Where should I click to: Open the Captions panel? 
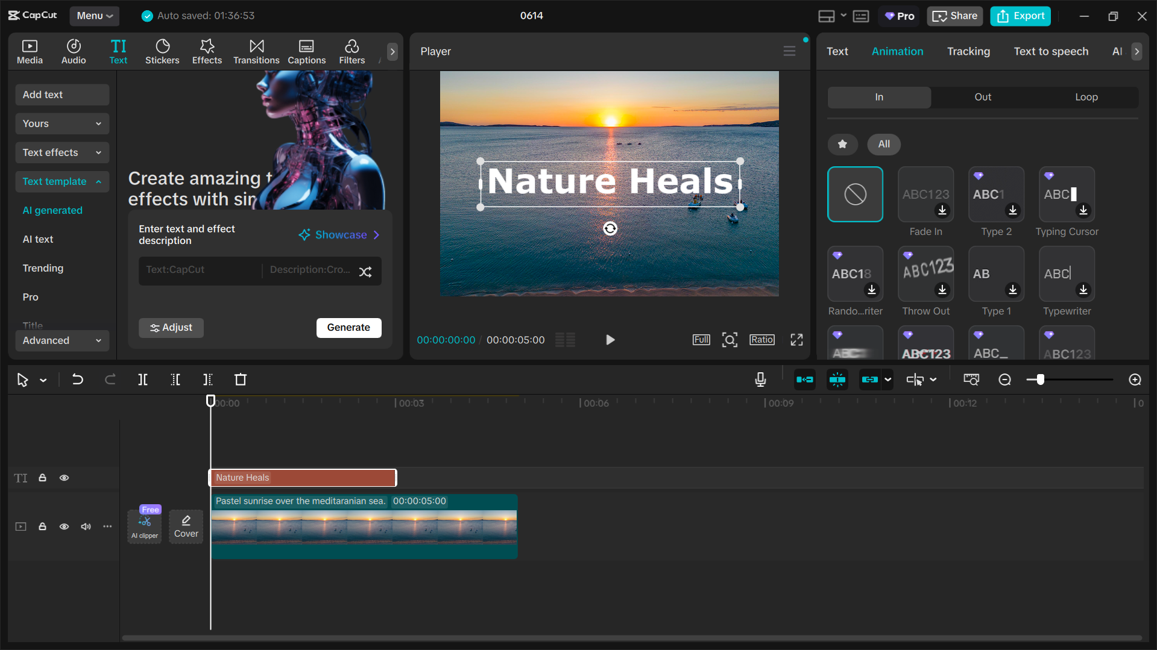[x=306, y=51]
